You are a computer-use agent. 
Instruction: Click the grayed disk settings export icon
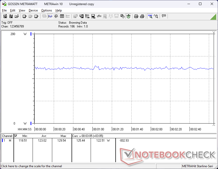coord(75,16)
